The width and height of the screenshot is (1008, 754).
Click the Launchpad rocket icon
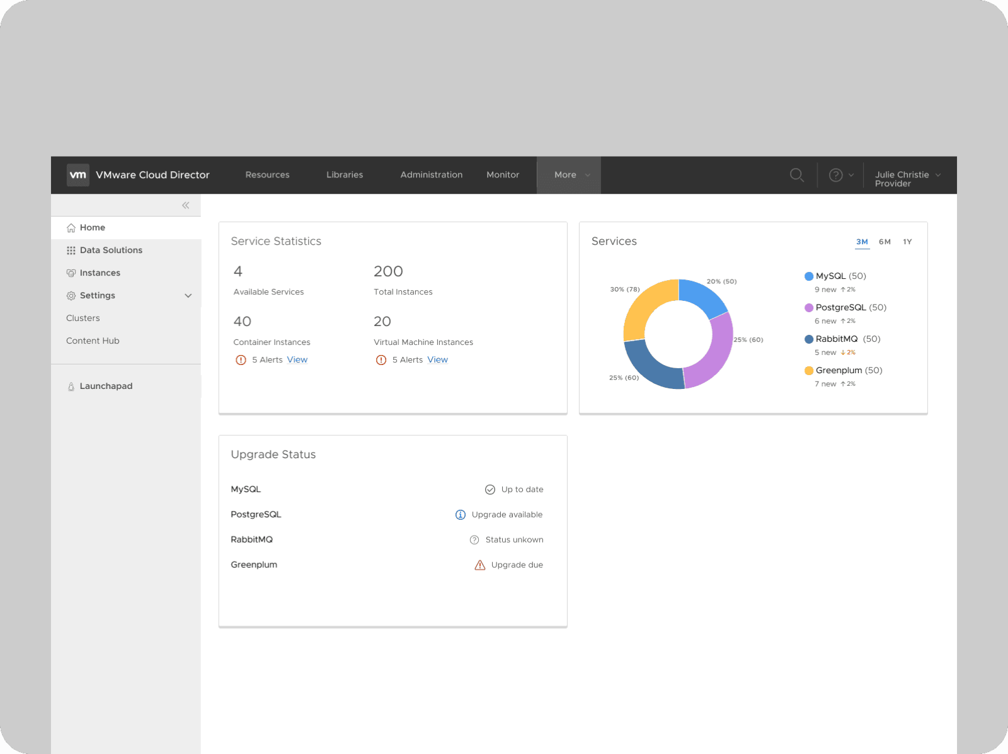[71, 386]
